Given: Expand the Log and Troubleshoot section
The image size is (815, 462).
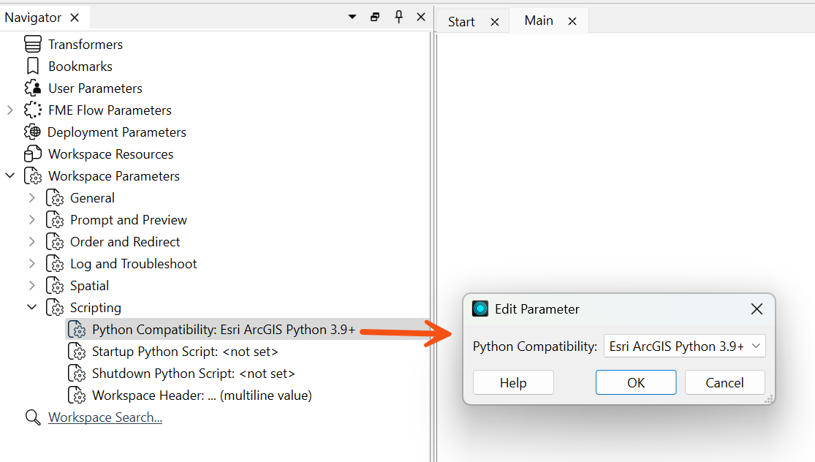Looking at the screenshot, I should click(31, 264).
